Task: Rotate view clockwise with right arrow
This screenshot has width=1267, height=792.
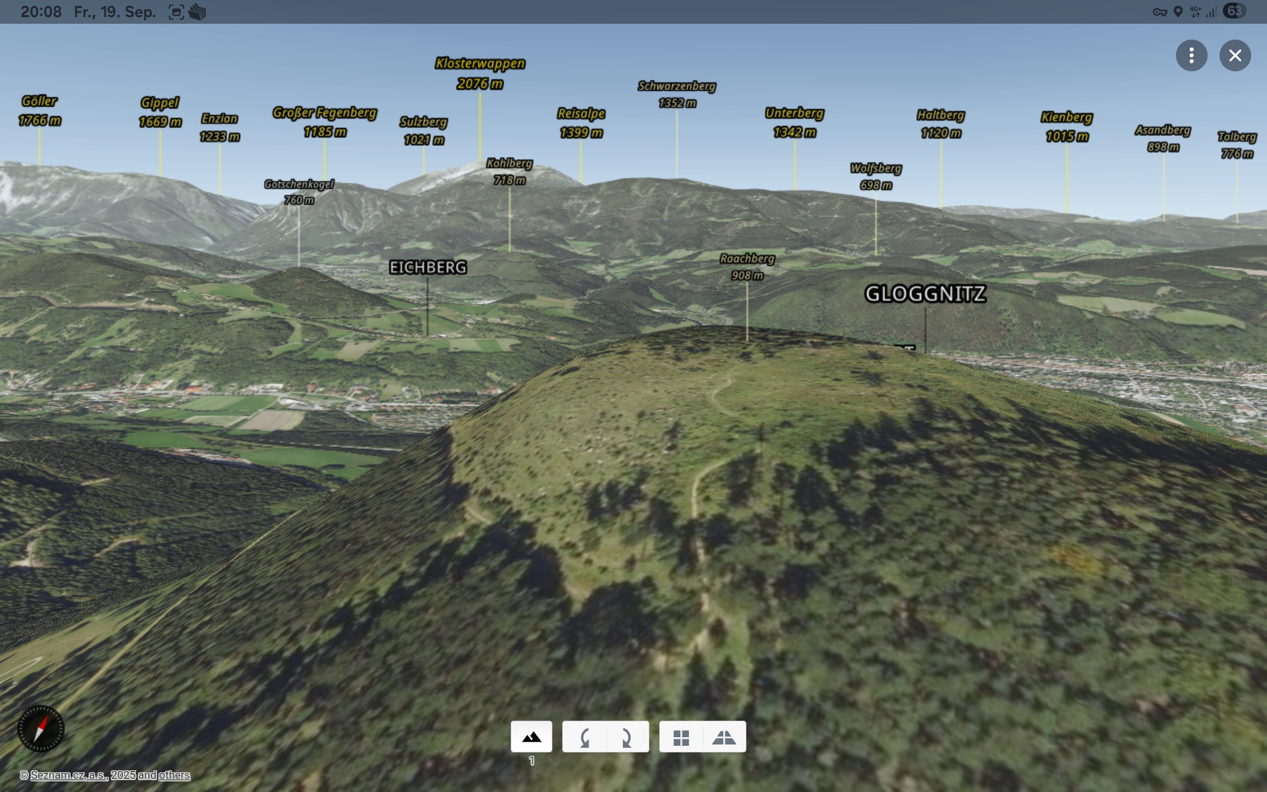Action: coord(627,737)
